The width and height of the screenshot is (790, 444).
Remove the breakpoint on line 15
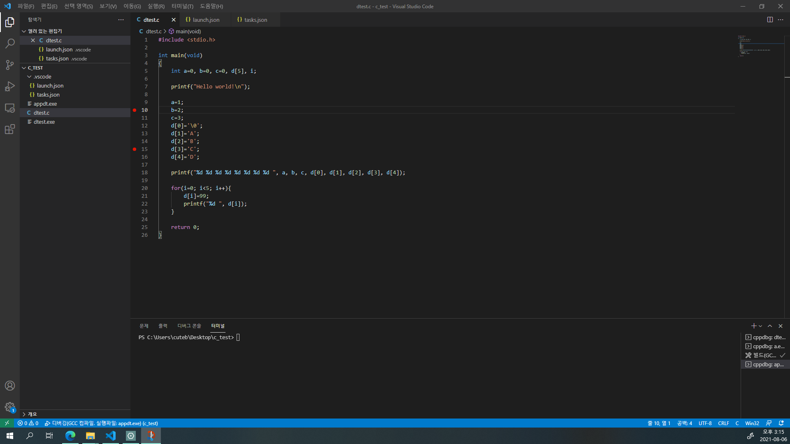coord(135,149)
